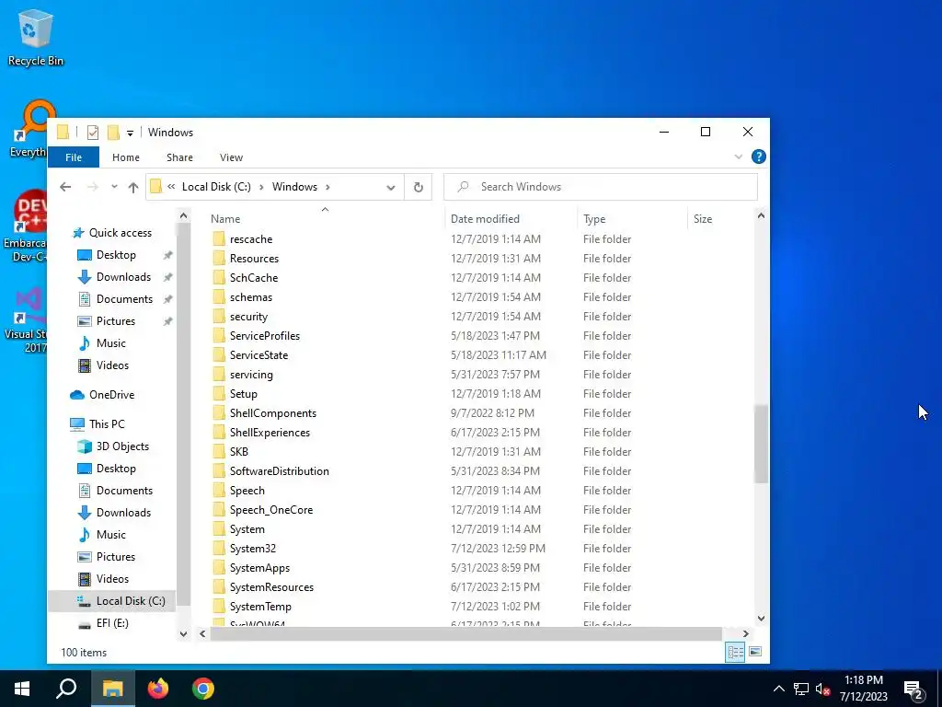Viewport: 942px width, 707px height.
Task: Click Local Disk (C:) in address bar
Action: point(216,187)
